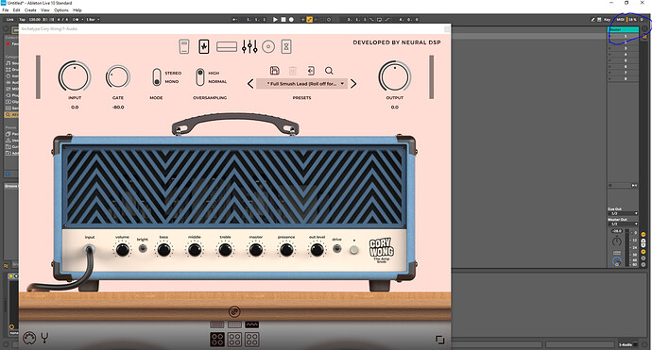This screenshot has height=350, width=652.
Task: Click the master volume -26.0 field
Action: pos(617,231)
